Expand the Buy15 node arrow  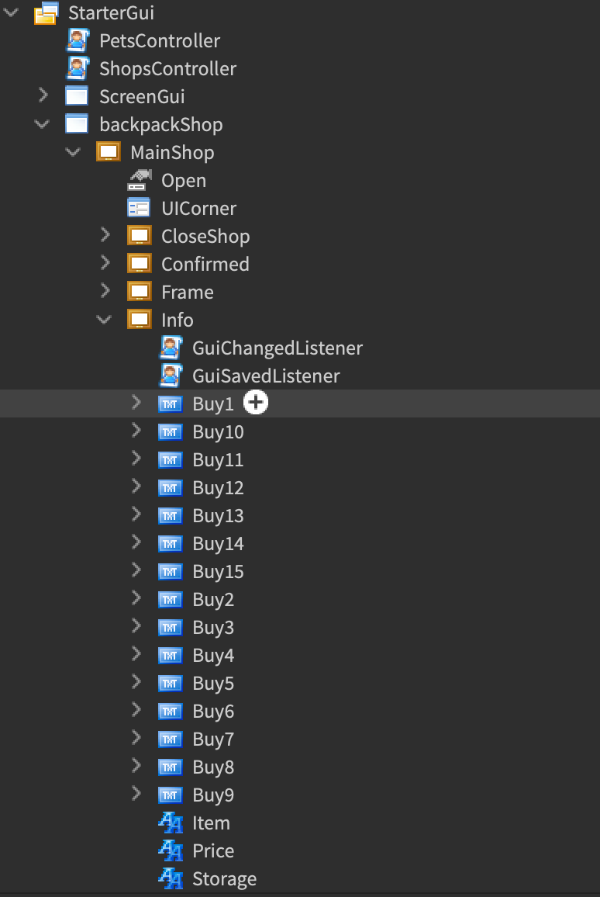[136, 571]
